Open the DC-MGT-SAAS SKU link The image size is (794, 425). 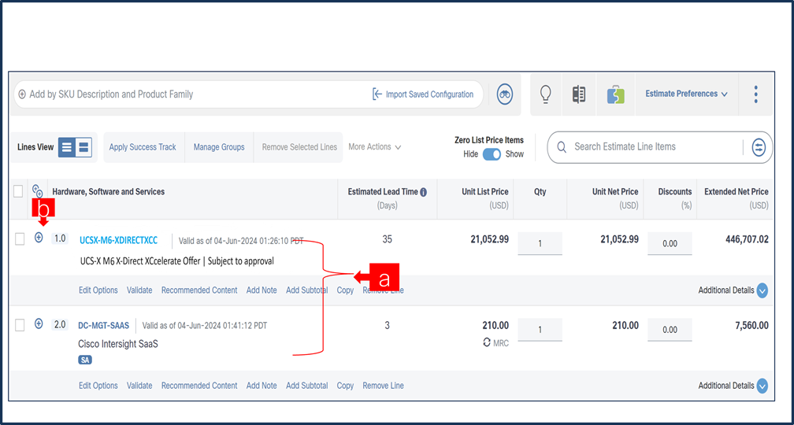103,326
